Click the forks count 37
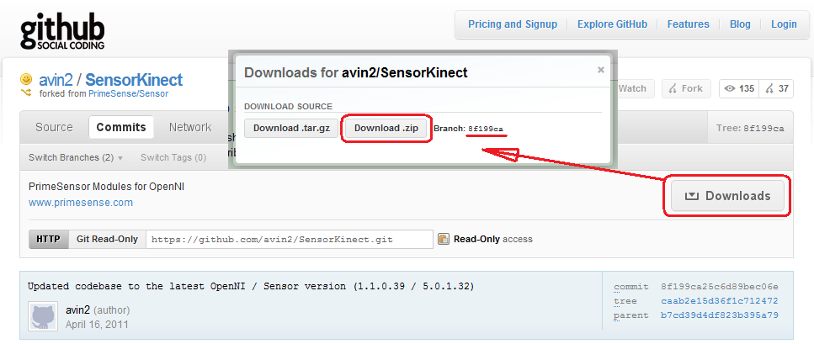This screenshot has width=814, height=344. point(777,88)
